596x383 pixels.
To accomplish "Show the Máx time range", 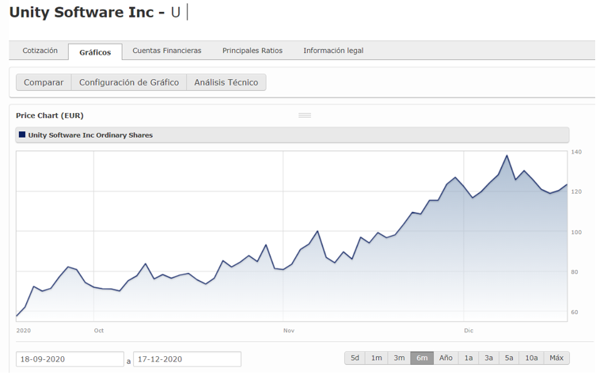I will pyautogui.click(x=556, y=358).
